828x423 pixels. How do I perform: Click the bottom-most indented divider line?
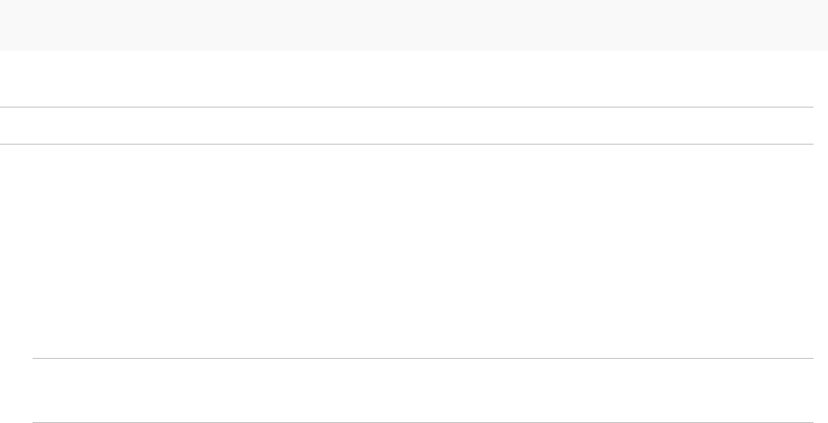[423, 422]
